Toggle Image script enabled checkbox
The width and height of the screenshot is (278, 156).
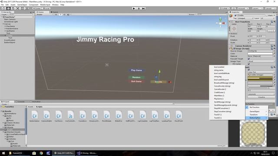234,49
